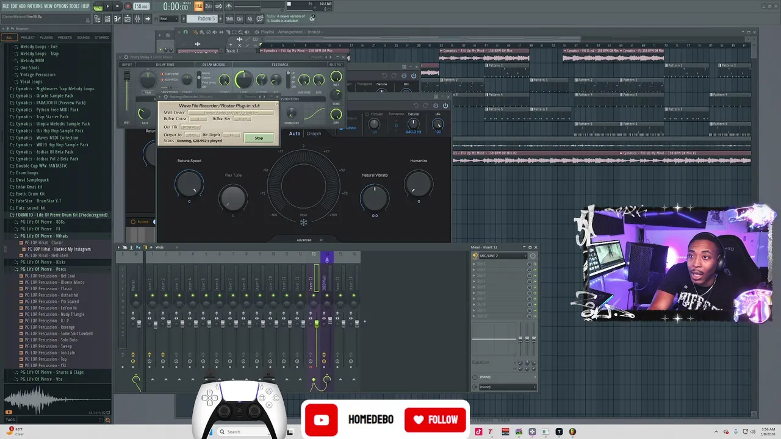Toggle the playlist magnet snap icon

point(185,32)
